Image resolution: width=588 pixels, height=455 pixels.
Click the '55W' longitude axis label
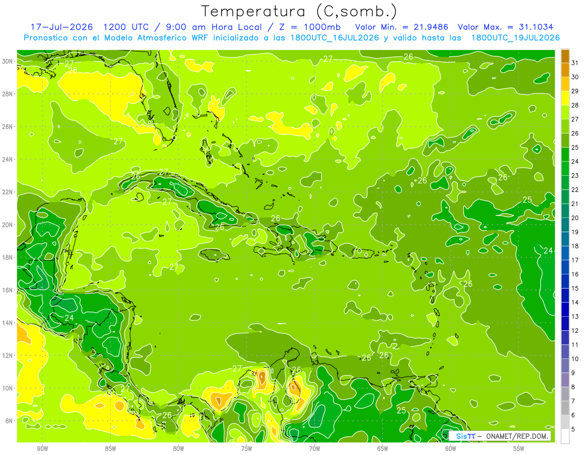pyautogui.click(x=518, y=449)
